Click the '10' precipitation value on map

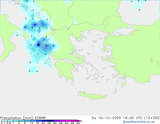click(46, 46)
